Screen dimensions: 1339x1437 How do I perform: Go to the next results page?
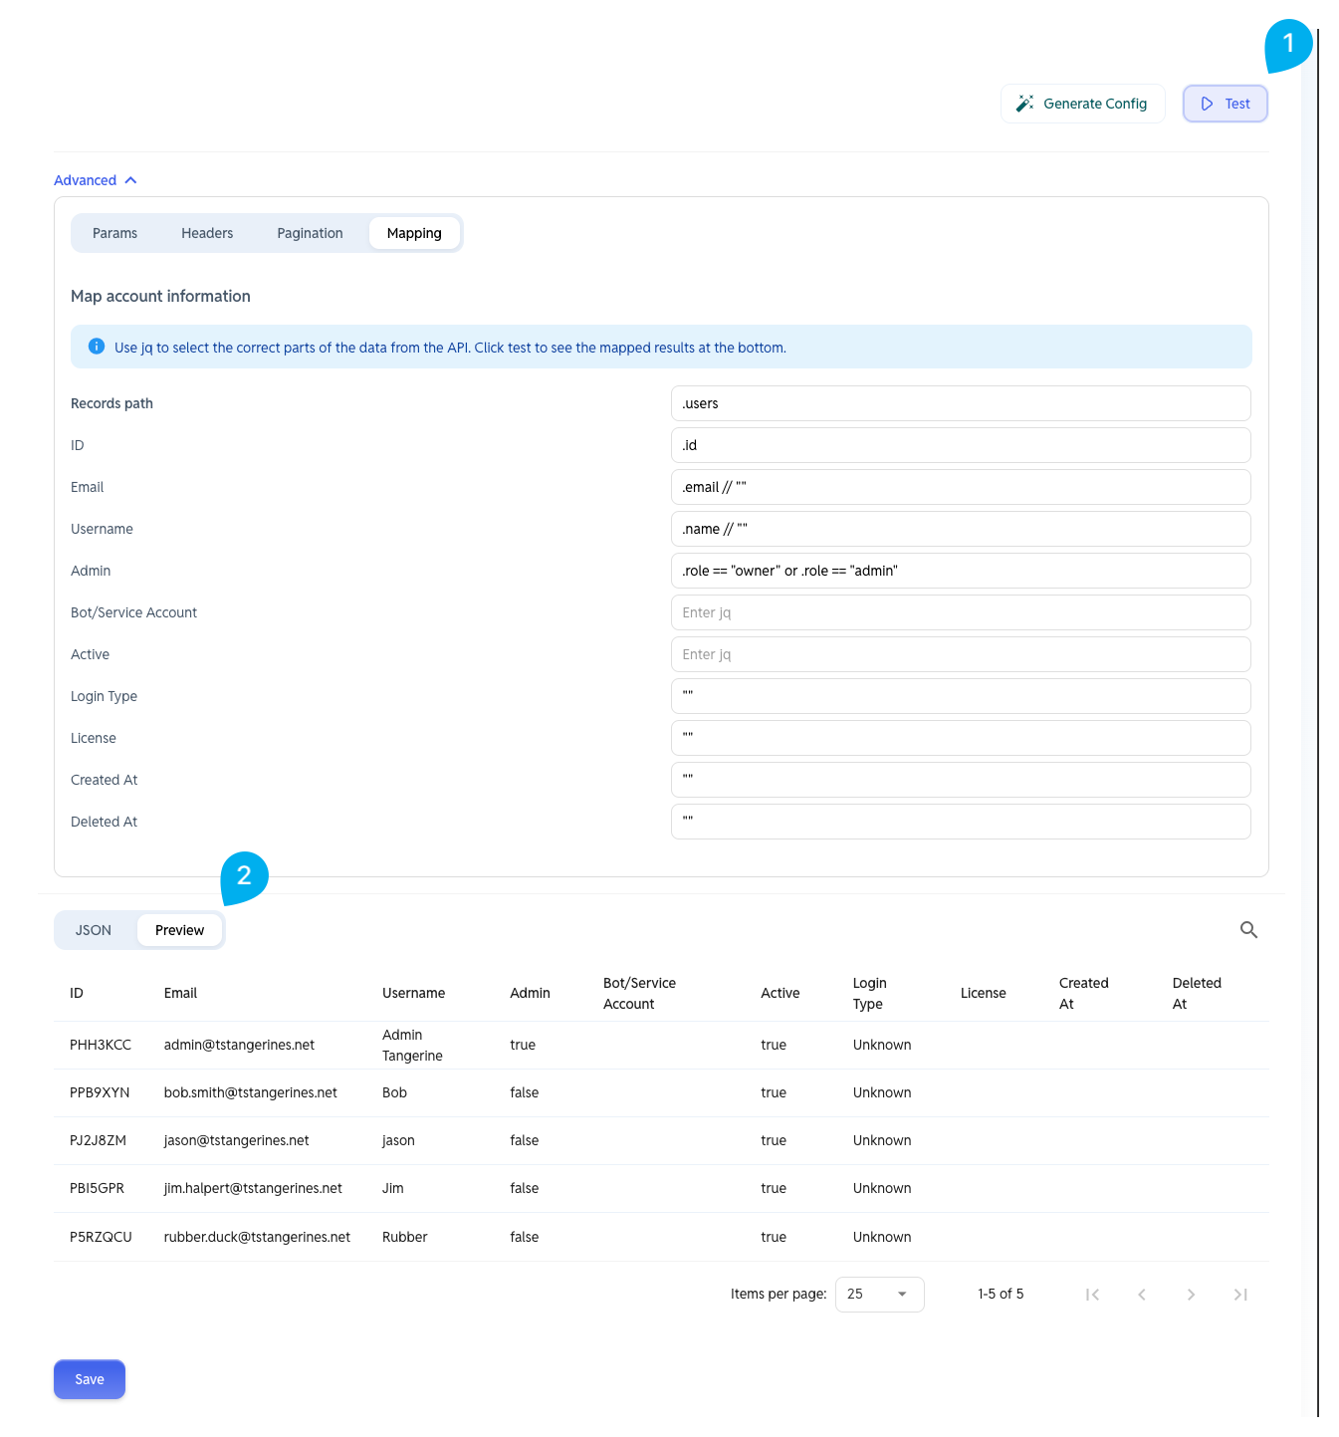pyautogui.click(x=1191, y=1295)
